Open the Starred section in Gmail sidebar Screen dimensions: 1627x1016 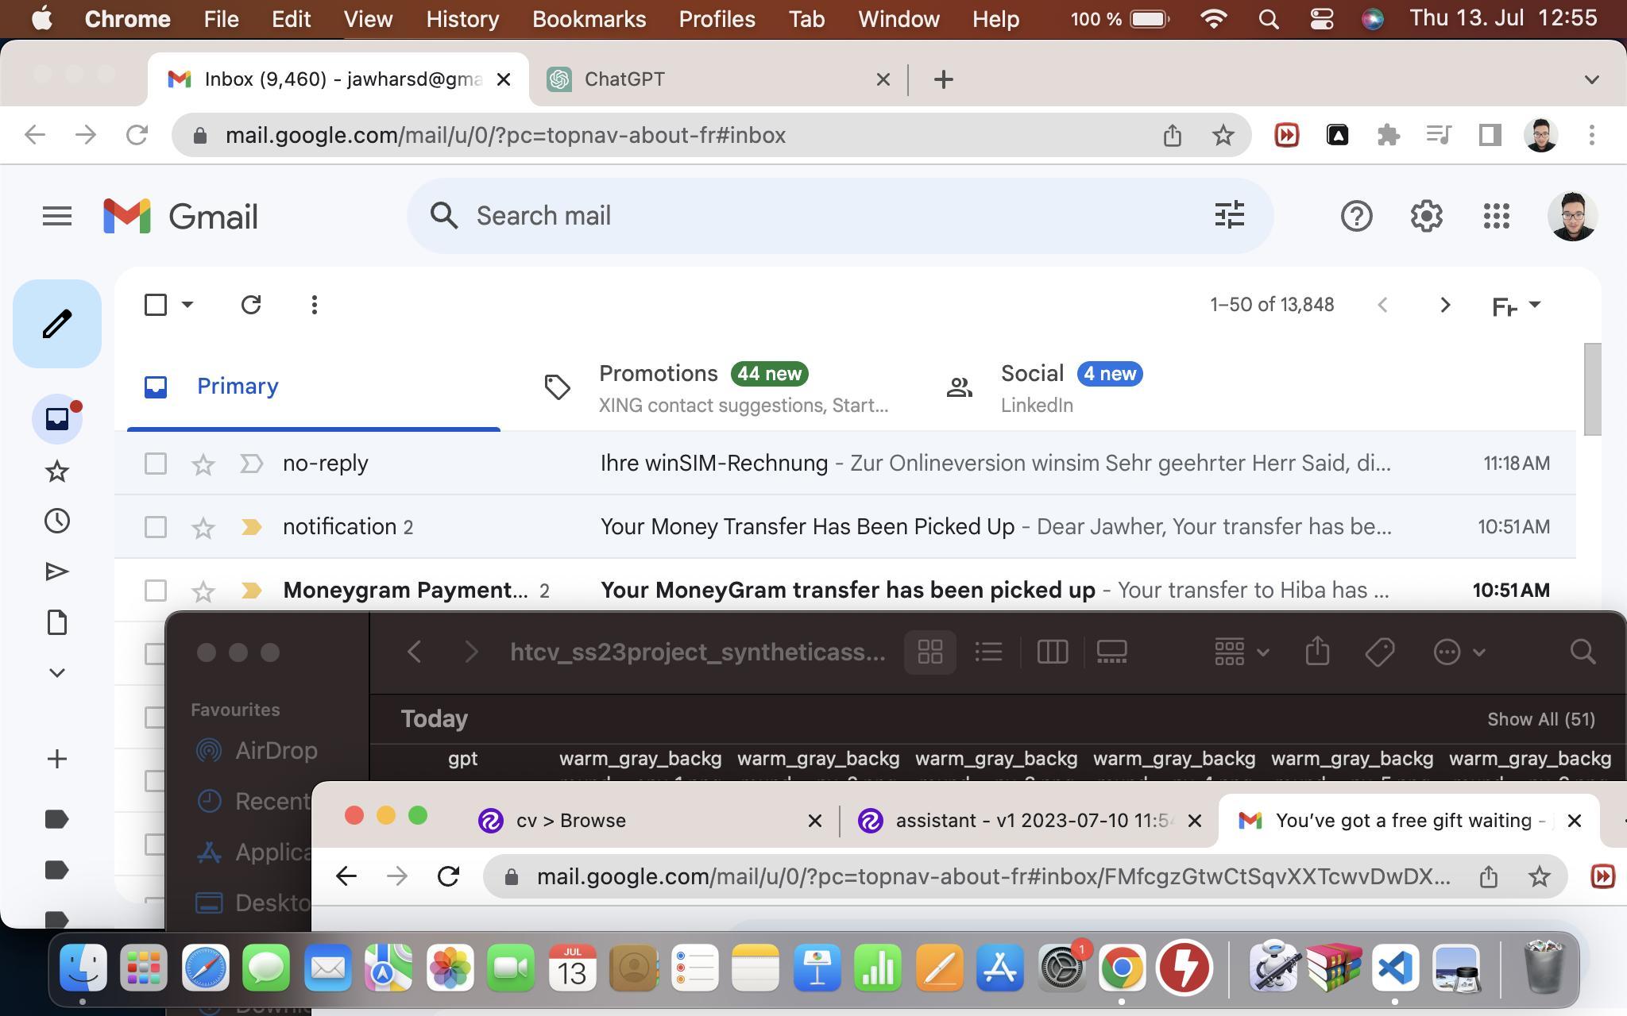57,471
